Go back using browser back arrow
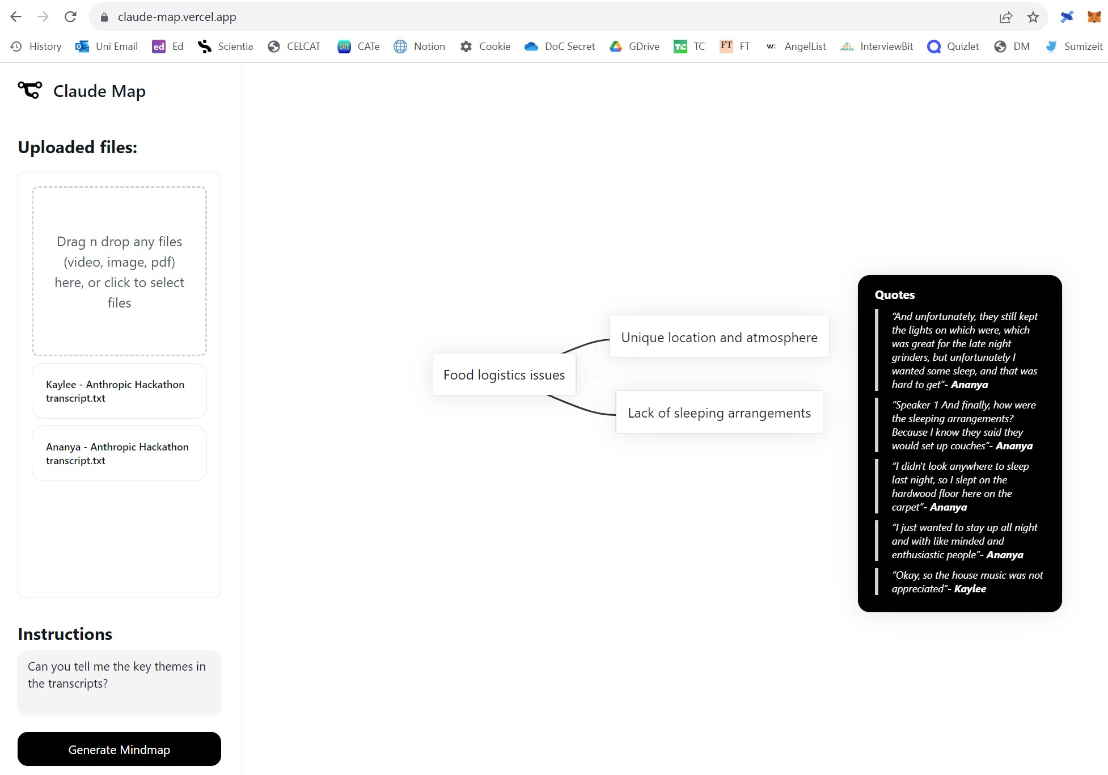Screen dimensions: 1108x775 [16, 17]
